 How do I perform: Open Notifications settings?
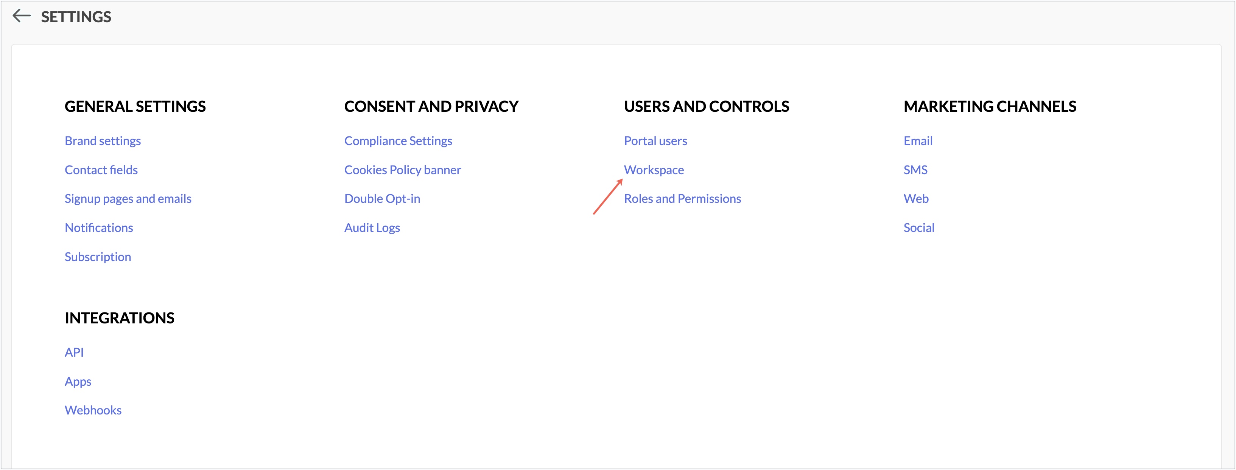pos(99,228)
